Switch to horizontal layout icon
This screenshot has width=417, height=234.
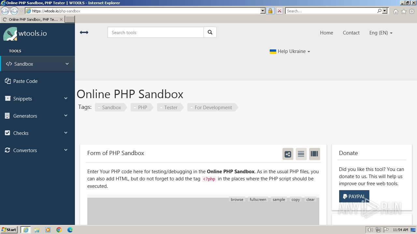pos(301,154)
